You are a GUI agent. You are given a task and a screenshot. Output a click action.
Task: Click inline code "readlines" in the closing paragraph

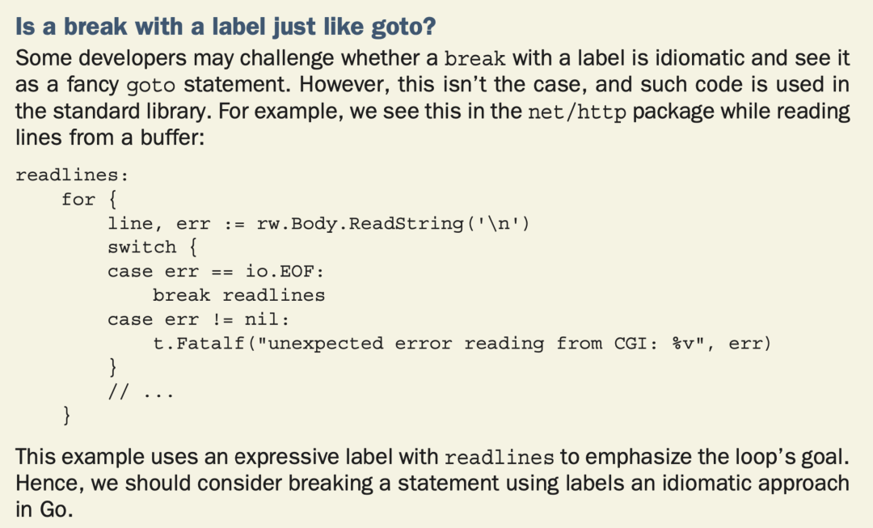pos(499,458)
